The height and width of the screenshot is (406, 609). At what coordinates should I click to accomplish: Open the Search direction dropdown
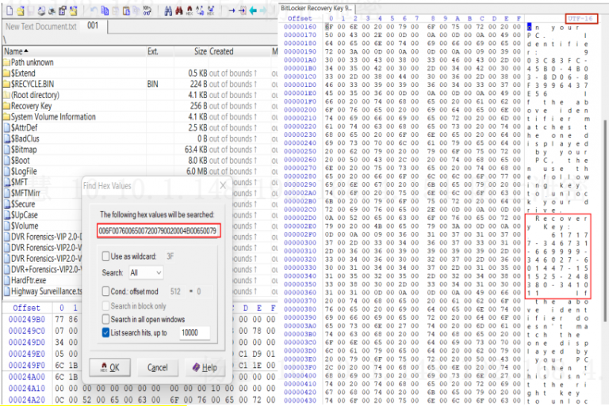147,272
